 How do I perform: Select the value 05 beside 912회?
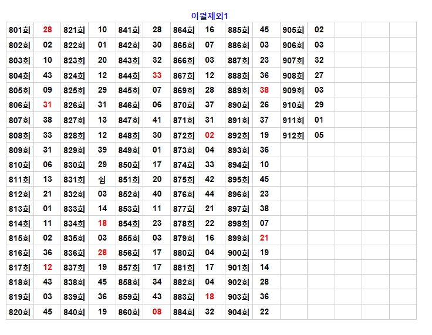pyautogui.click(x=319, y=135)
